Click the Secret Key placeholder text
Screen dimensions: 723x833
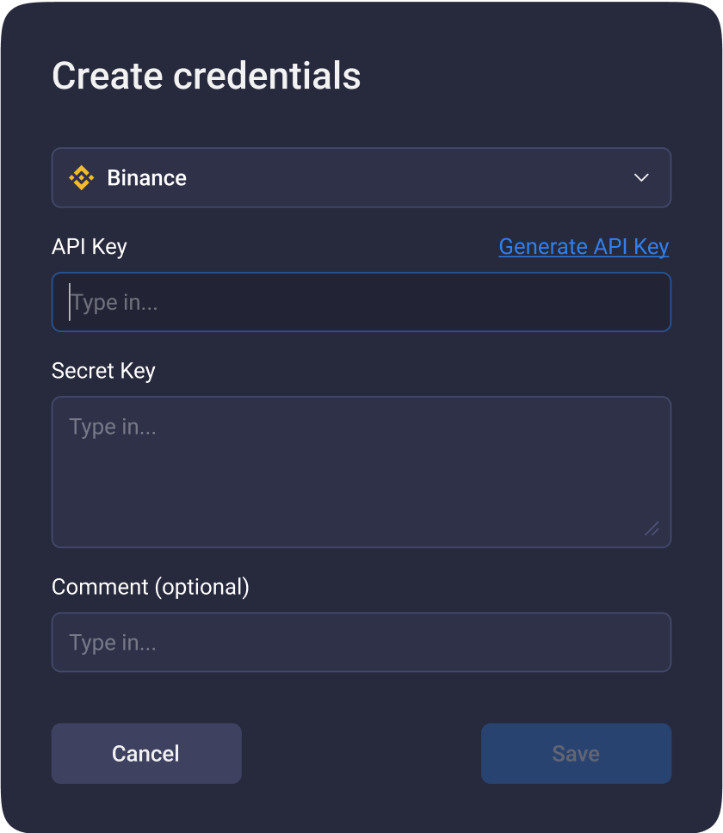coord(113,427)
